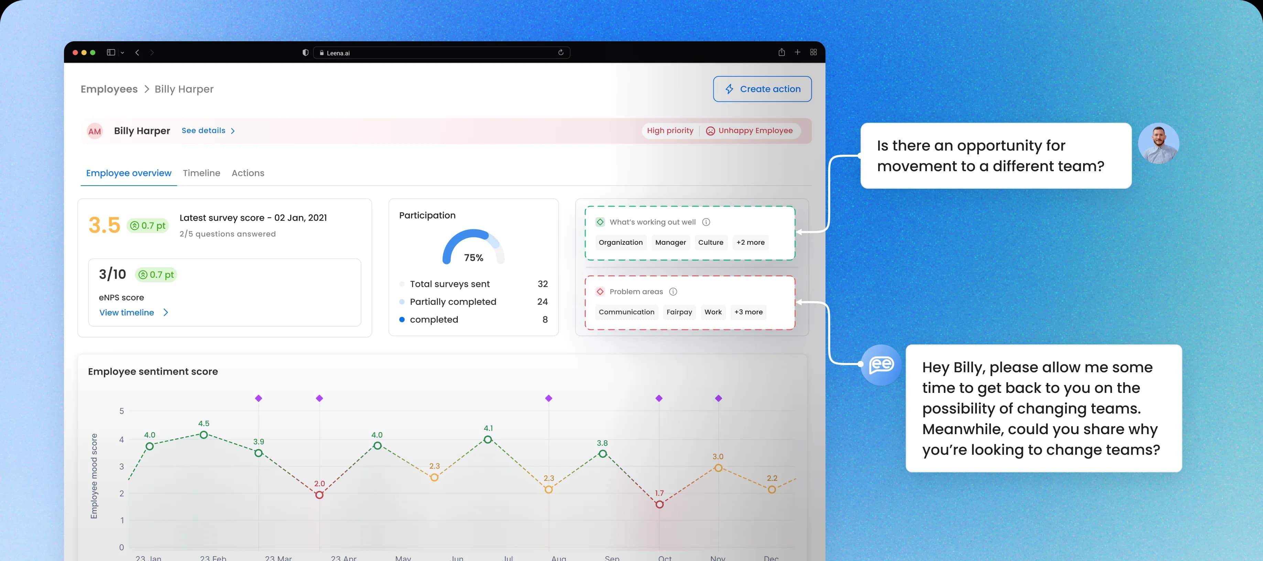This screenshot has width=1263, height=561.
Task: Click the "Hey Billy" reply chat bubble
Action: (x=1043, y=408)
